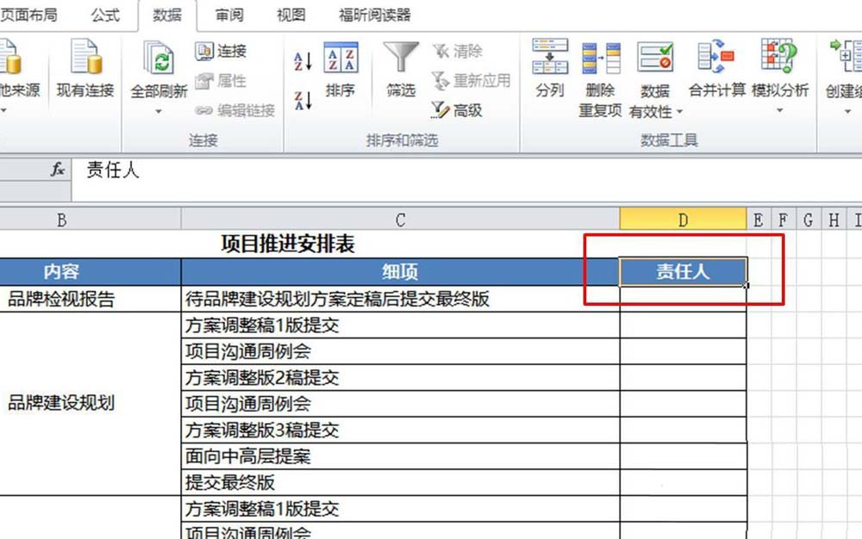Viewport: 862px width, 539px height.
Task: Click the 模拟分析 what-if analysis icon
Action: point(779,56)
